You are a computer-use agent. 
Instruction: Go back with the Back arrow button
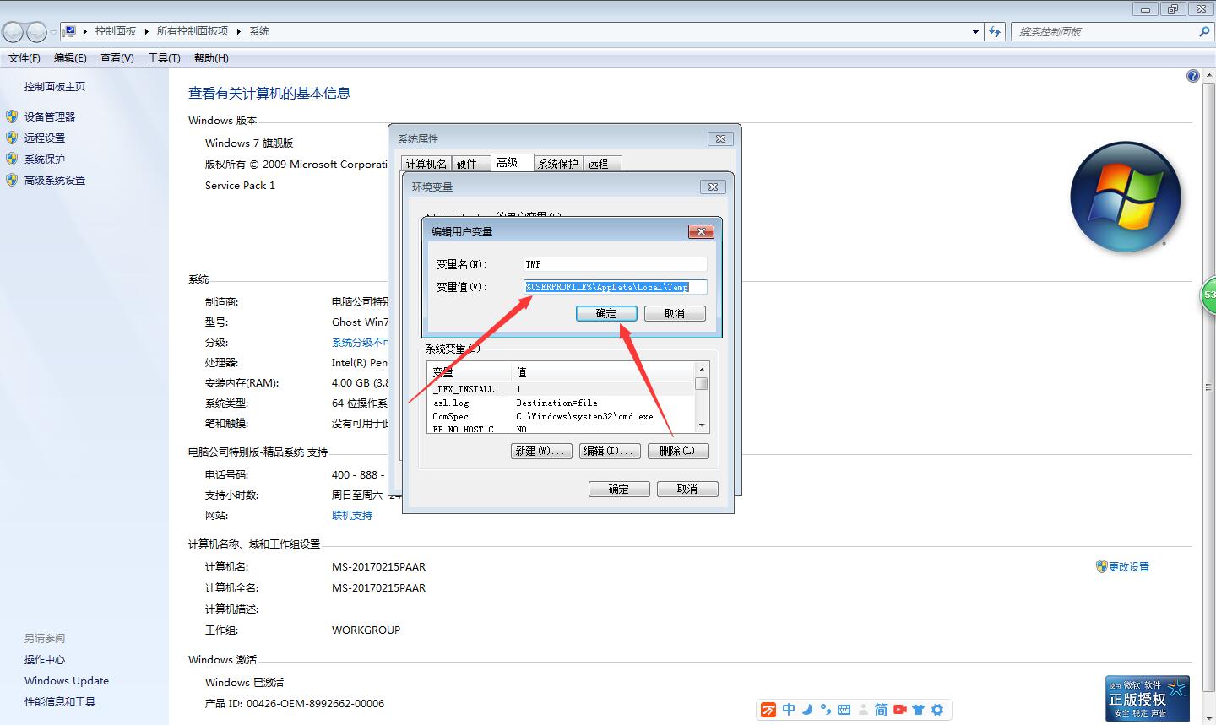[x=13, y=32]
